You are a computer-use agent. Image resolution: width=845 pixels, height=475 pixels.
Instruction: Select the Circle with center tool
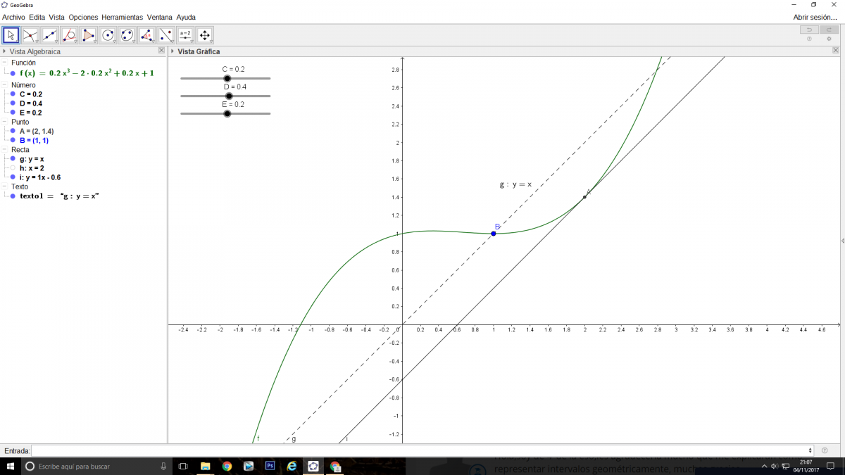(108, 34)
